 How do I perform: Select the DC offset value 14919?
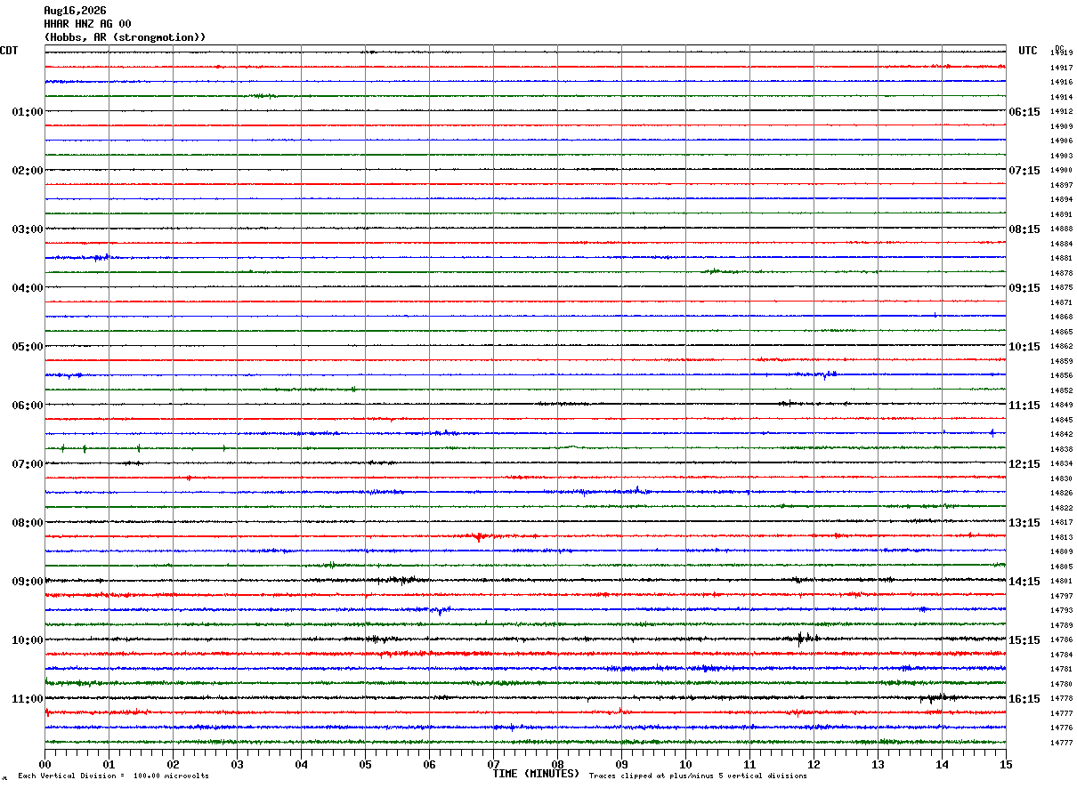[1061, 53]
